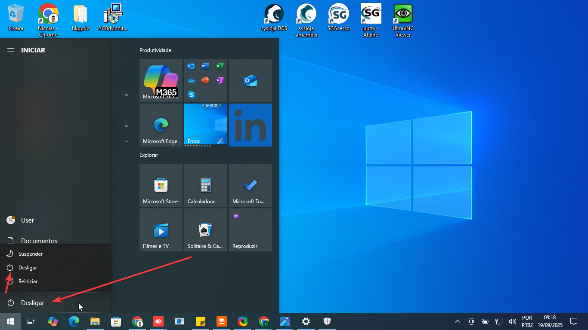Image resolution: width=588 pixels, height=330 pixels.
Task: Launch the Filmes e TV tile
Action: pyautogui.click(x=161, y=230)
